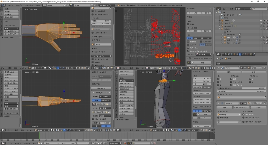Open the Particles tab icon in Properties
This screenshot has width=268, height=145.
coord(251,54)
